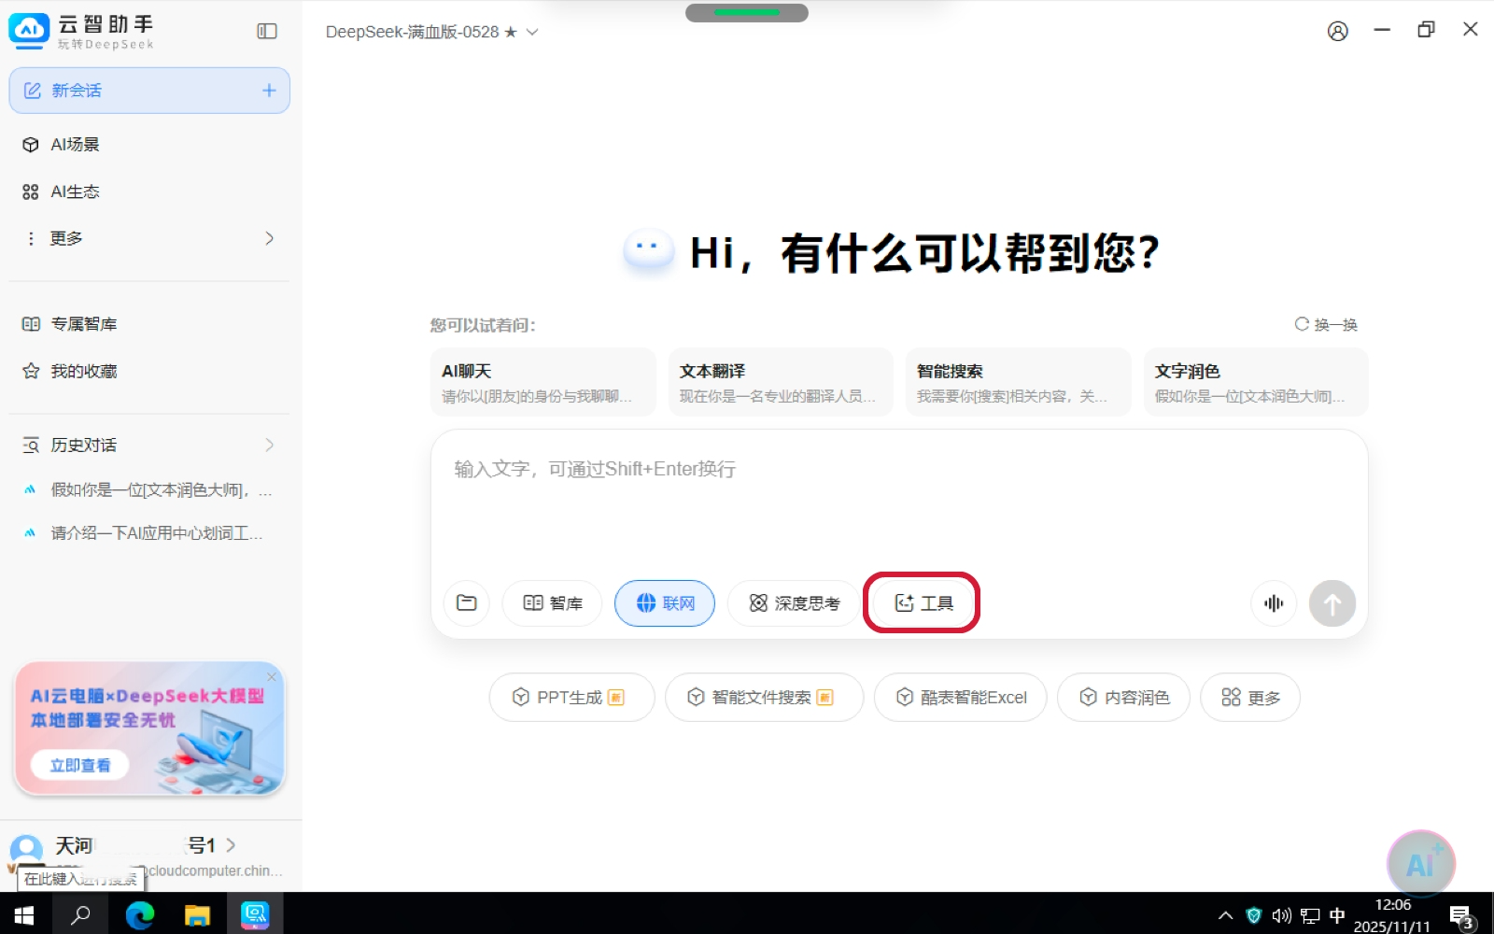Click 立即查看 on the promo banner

[80, 765]
